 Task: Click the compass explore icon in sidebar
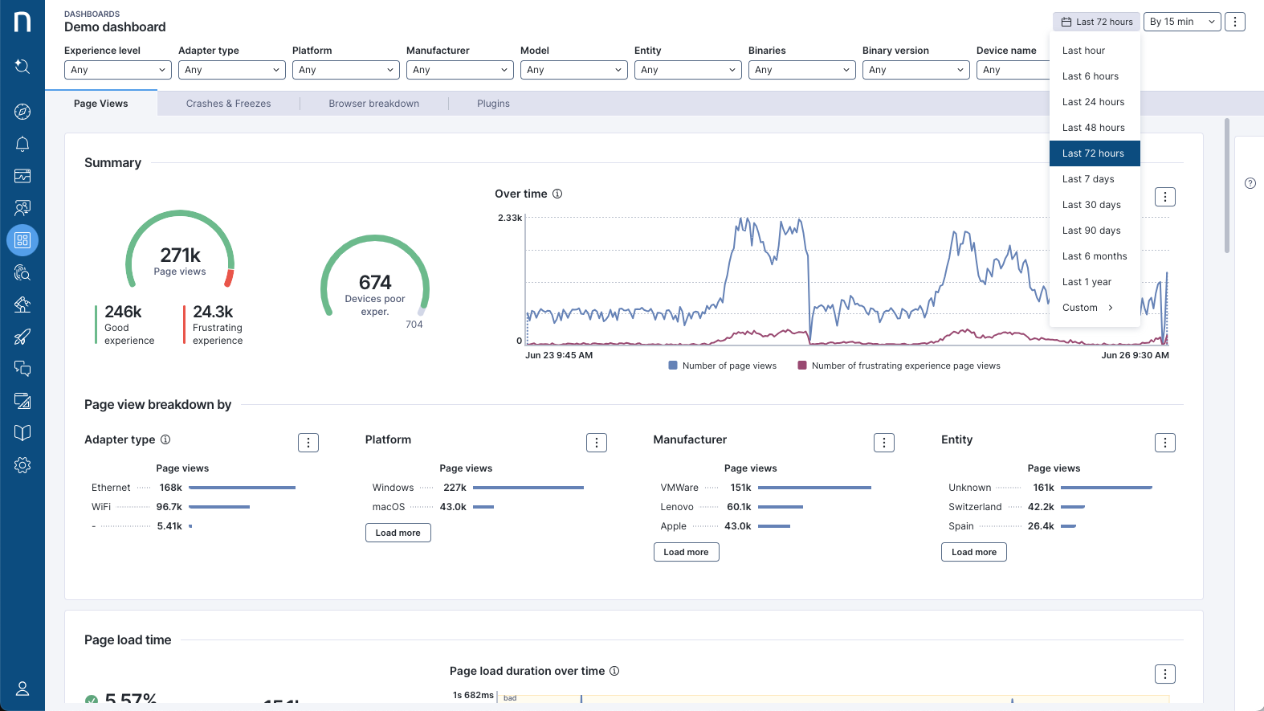[22, 112]
